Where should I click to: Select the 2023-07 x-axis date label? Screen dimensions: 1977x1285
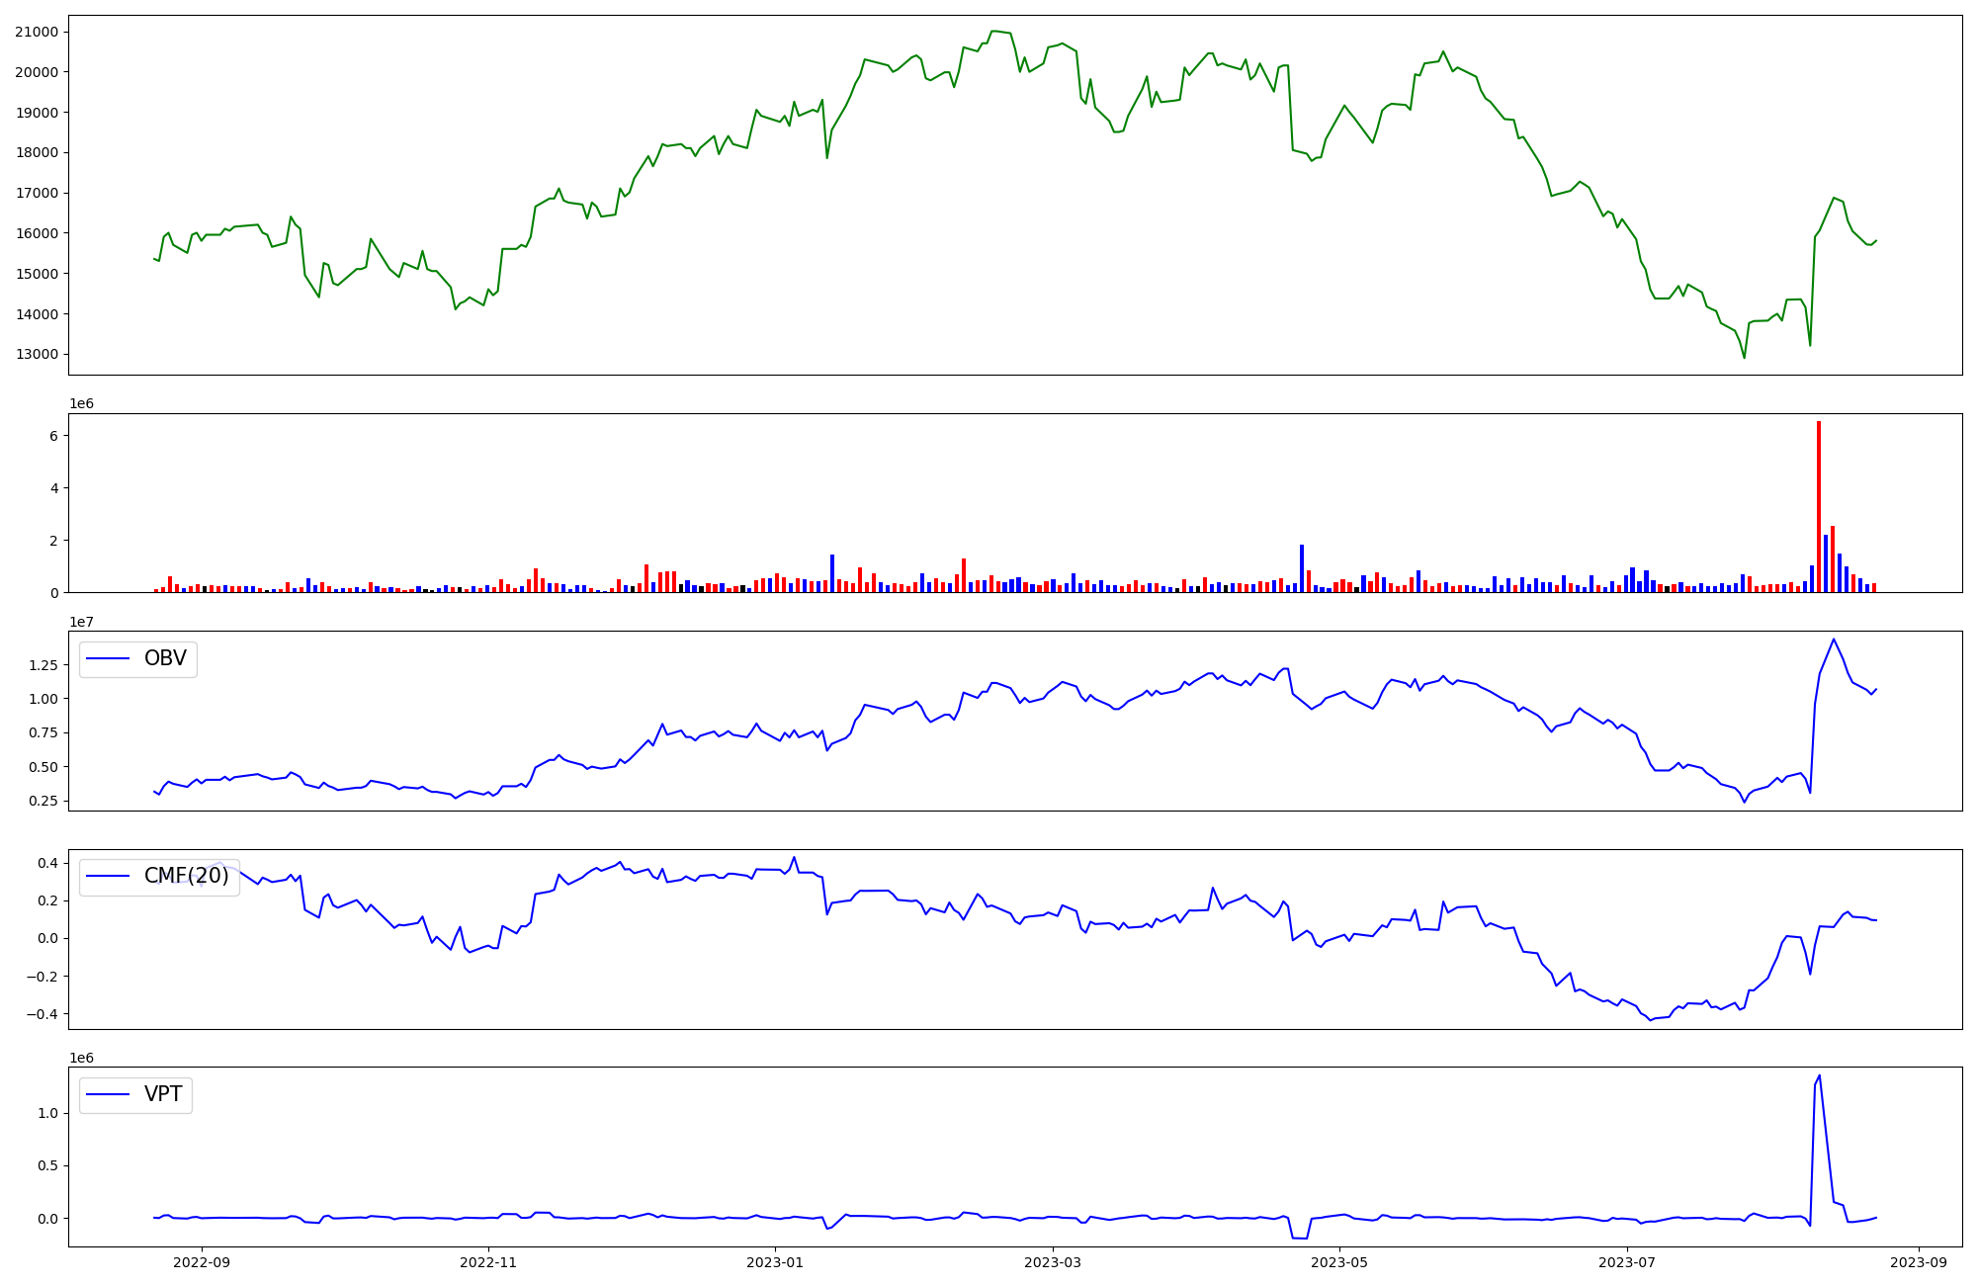pyautogui.click(x=1626, y=1261)
